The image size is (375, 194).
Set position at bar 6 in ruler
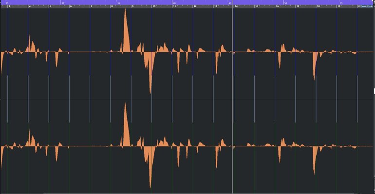coord(71,6)
